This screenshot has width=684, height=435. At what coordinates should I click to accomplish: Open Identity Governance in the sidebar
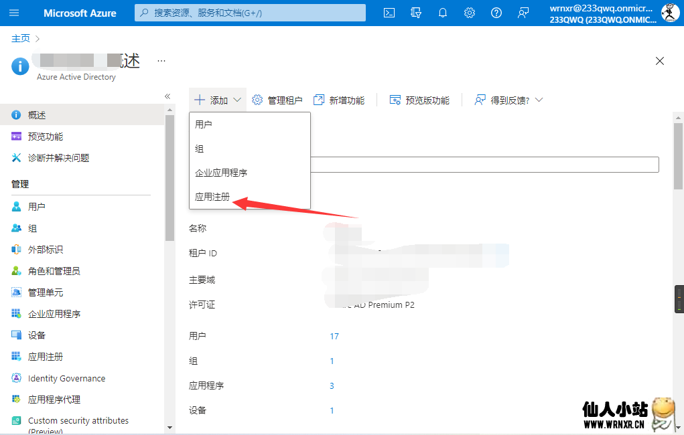tap(82, 378)
